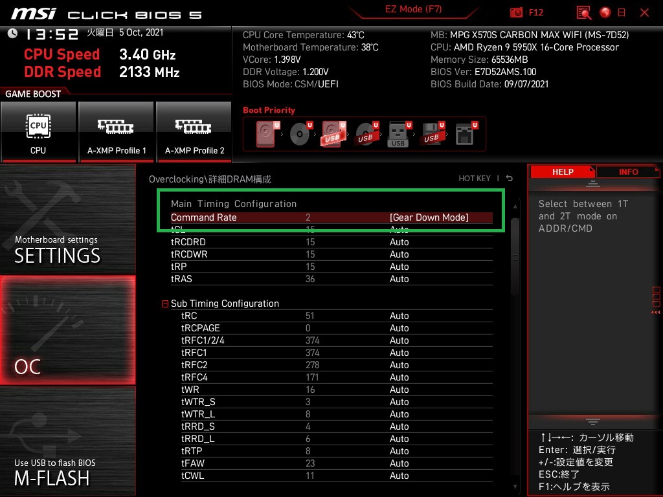Select the USB hard disk boot device icon
Viewport: 663px width, 497px height.
tap(333, 134)
